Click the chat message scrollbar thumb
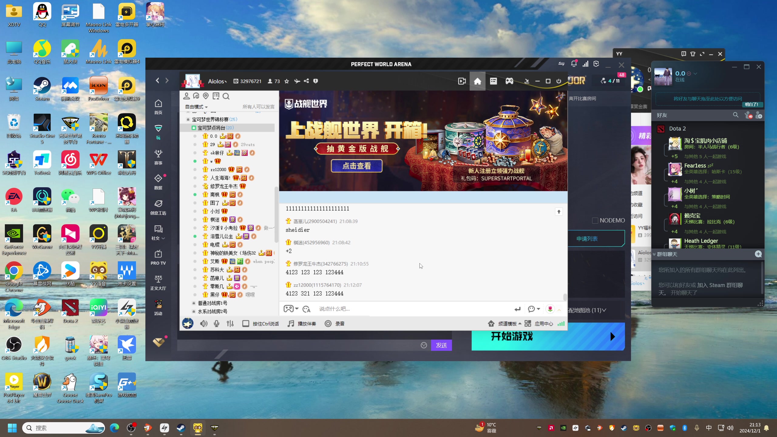 coord(565,297)
